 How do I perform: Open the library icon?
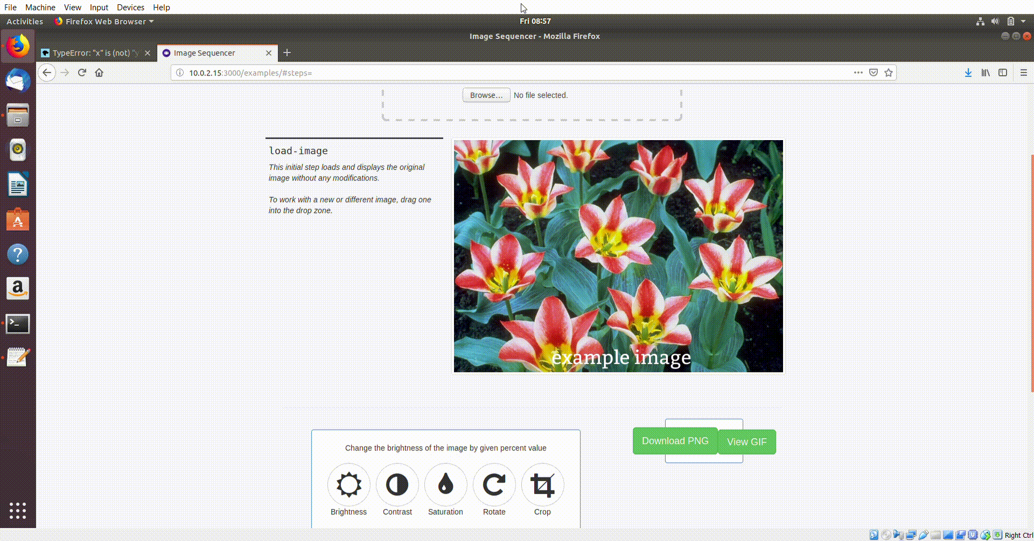point(986,72)
